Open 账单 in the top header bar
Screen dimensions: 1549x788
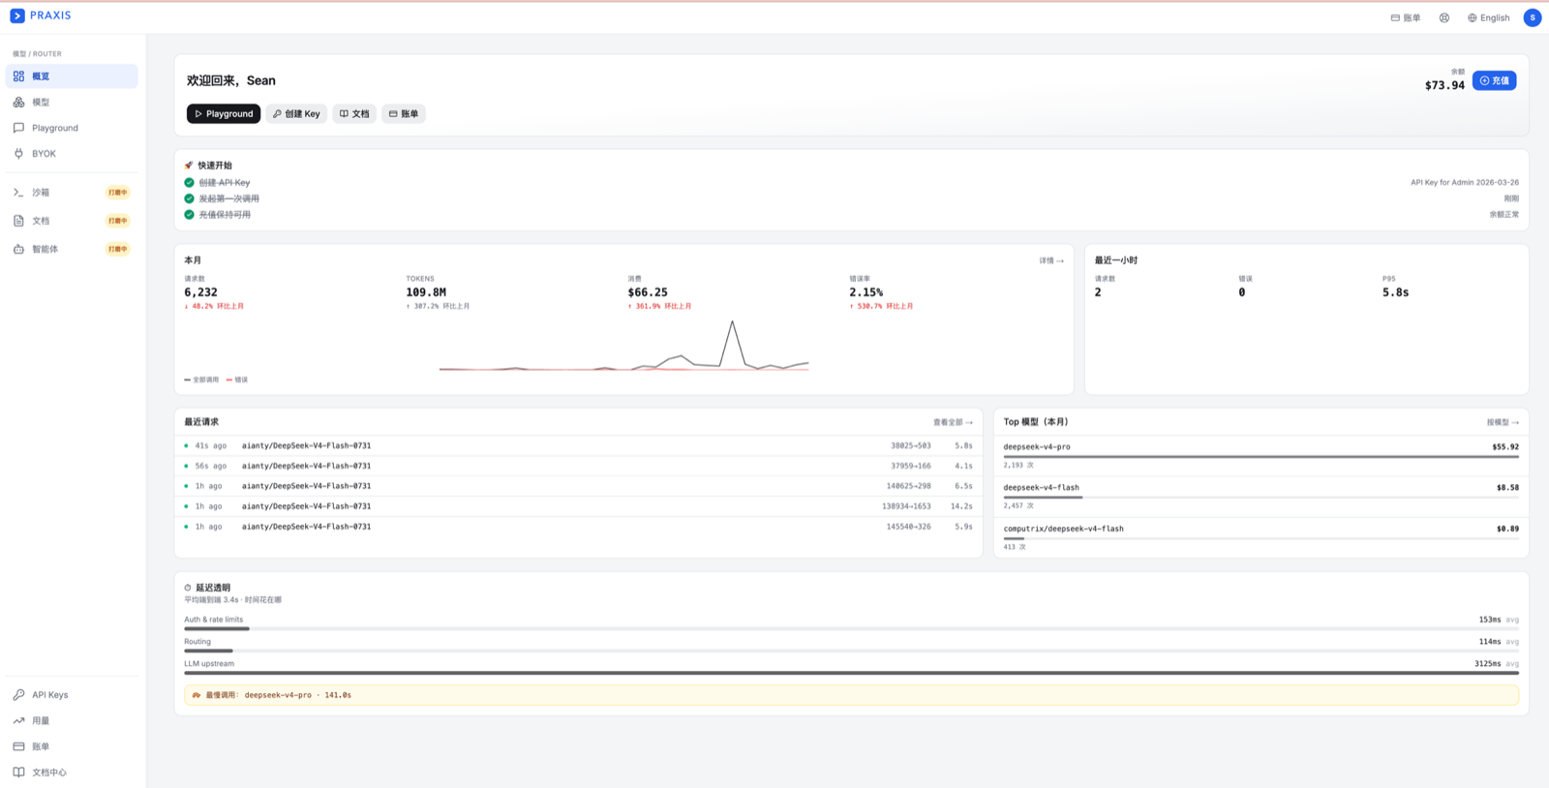(1406, 17)
